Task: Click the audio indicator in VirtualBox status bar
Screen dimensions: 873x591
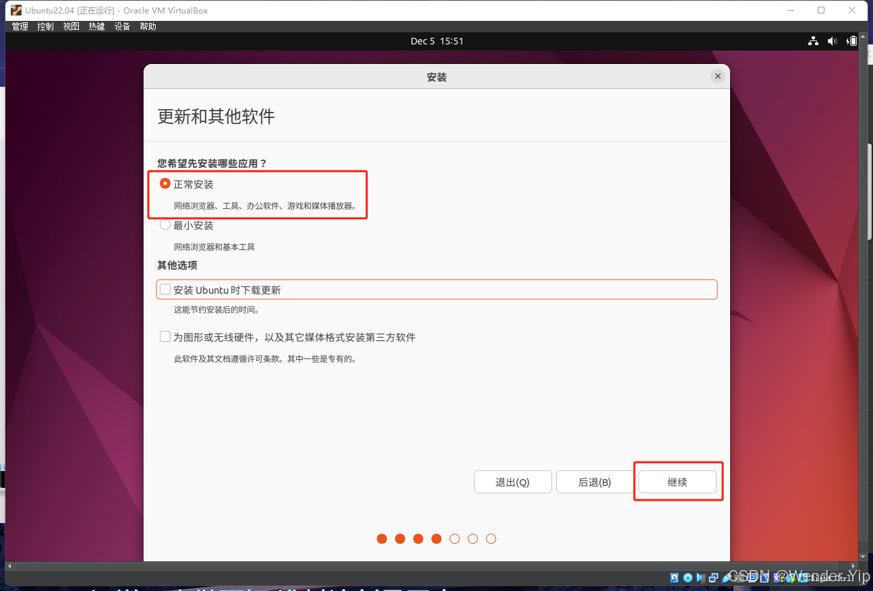Action: tap(700, 578)
